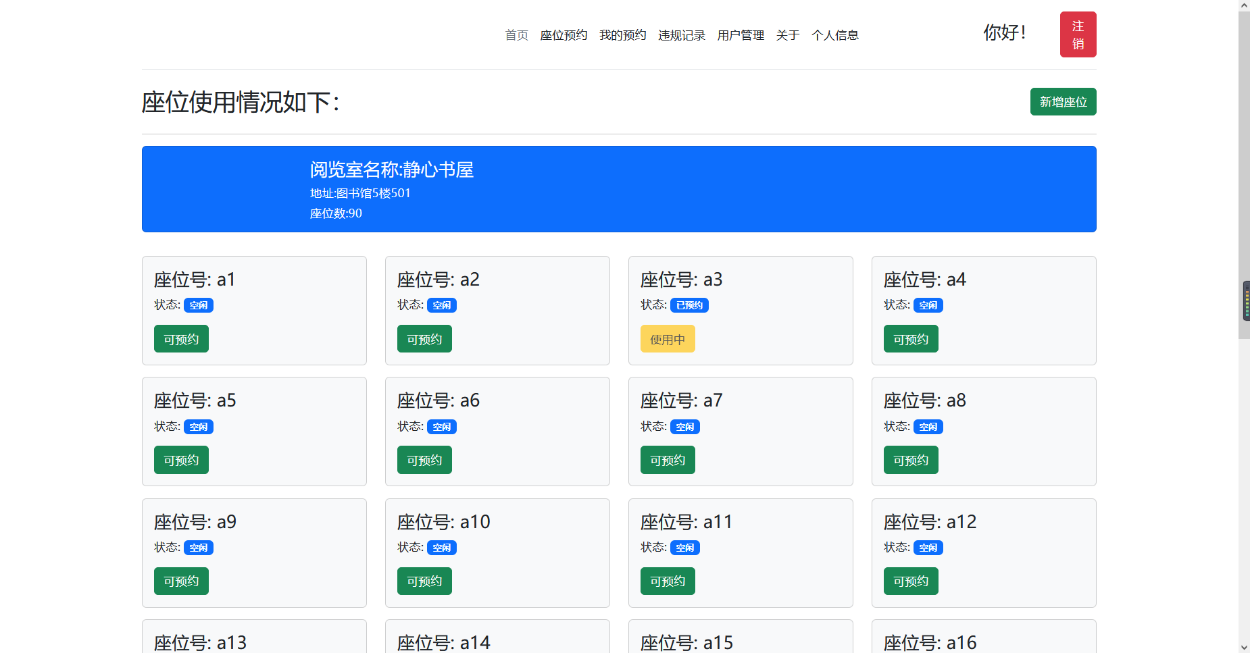Click the 空闲 badge on seat a9
1250x653 pixels.
[199, 548]
